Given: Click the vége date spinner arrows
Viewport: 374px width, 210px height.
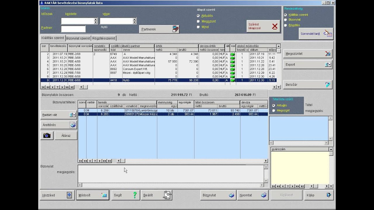Looking at the screenshot, I should point(134,21).
